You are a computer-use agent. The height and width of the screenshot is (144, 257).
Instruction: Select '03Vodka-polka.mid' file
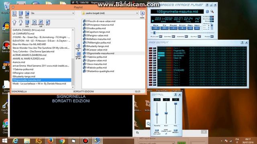pos(94,28)
